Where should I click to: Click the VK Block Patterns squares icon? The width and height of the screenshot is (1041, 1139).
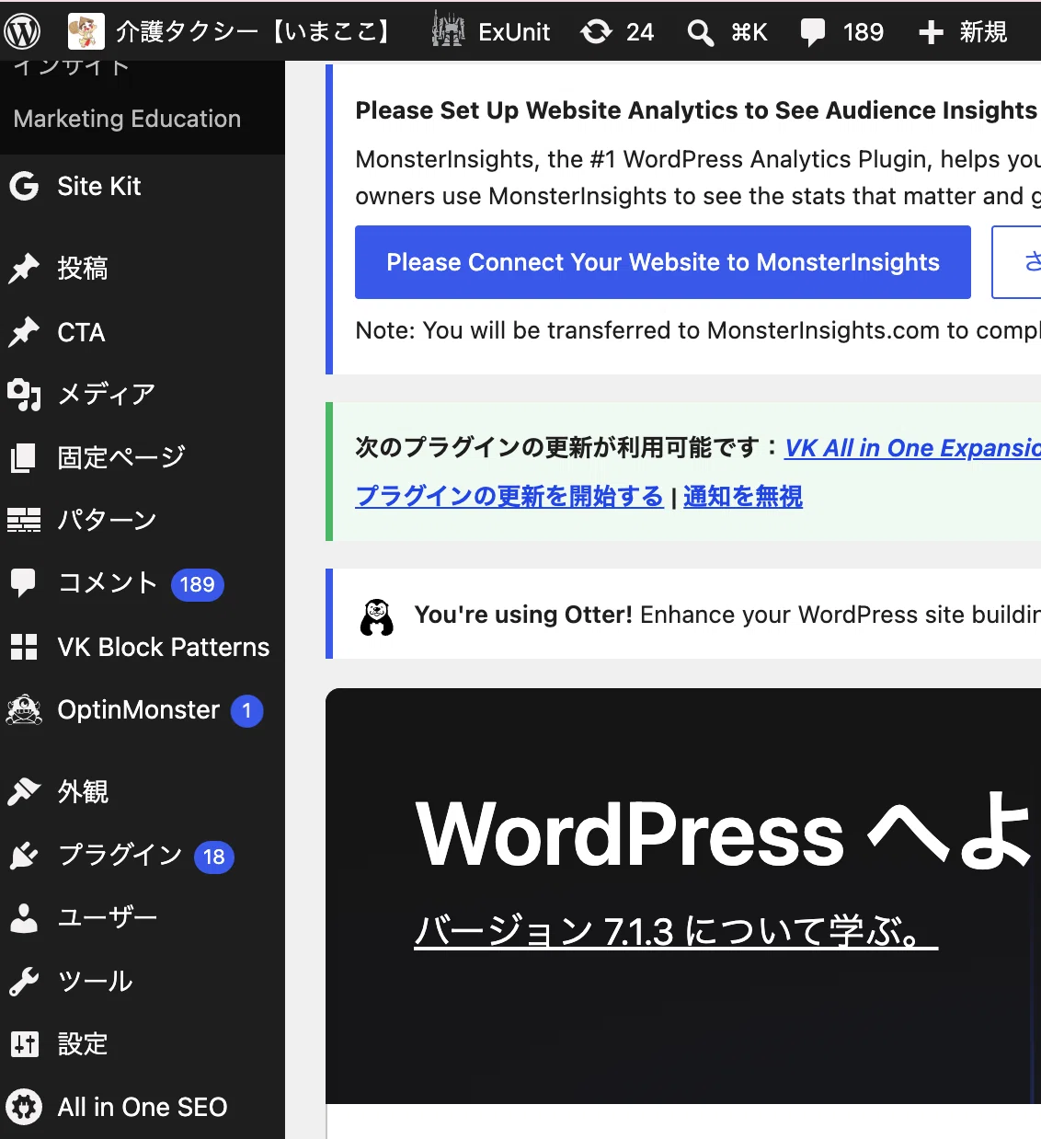tap(24, 647)
